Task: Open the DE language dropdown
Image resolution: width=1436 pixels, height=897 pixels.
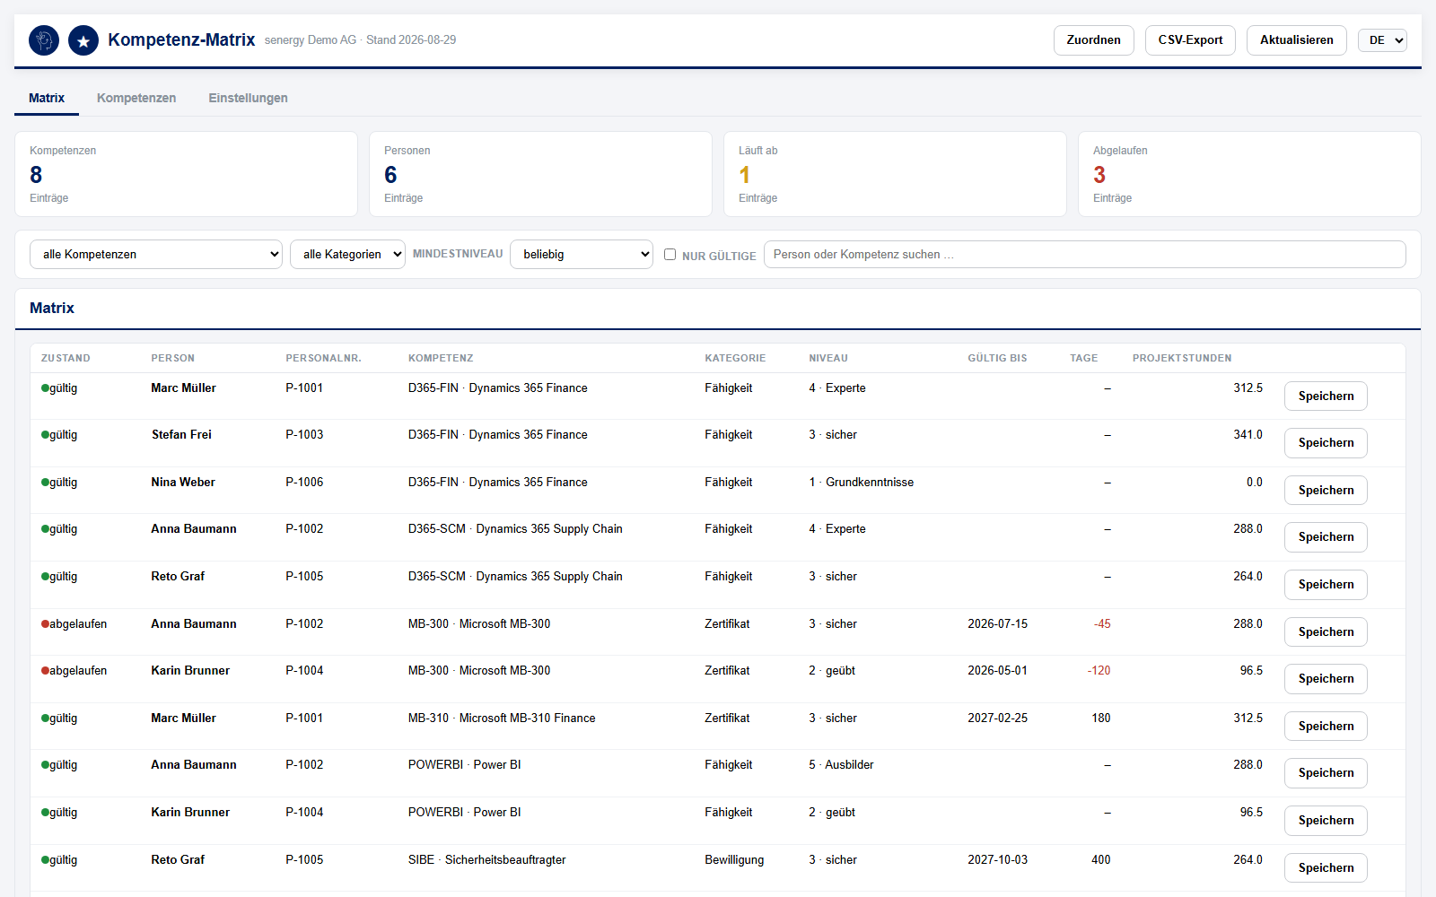Action: point(1382,40)
